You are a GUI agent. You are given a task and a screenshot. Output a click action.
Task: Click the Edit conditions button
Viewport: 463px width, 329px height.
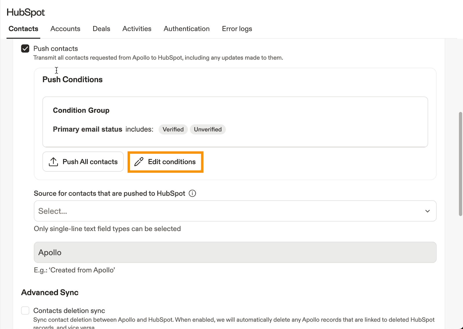pyautogui.click(x=166, y=162)
